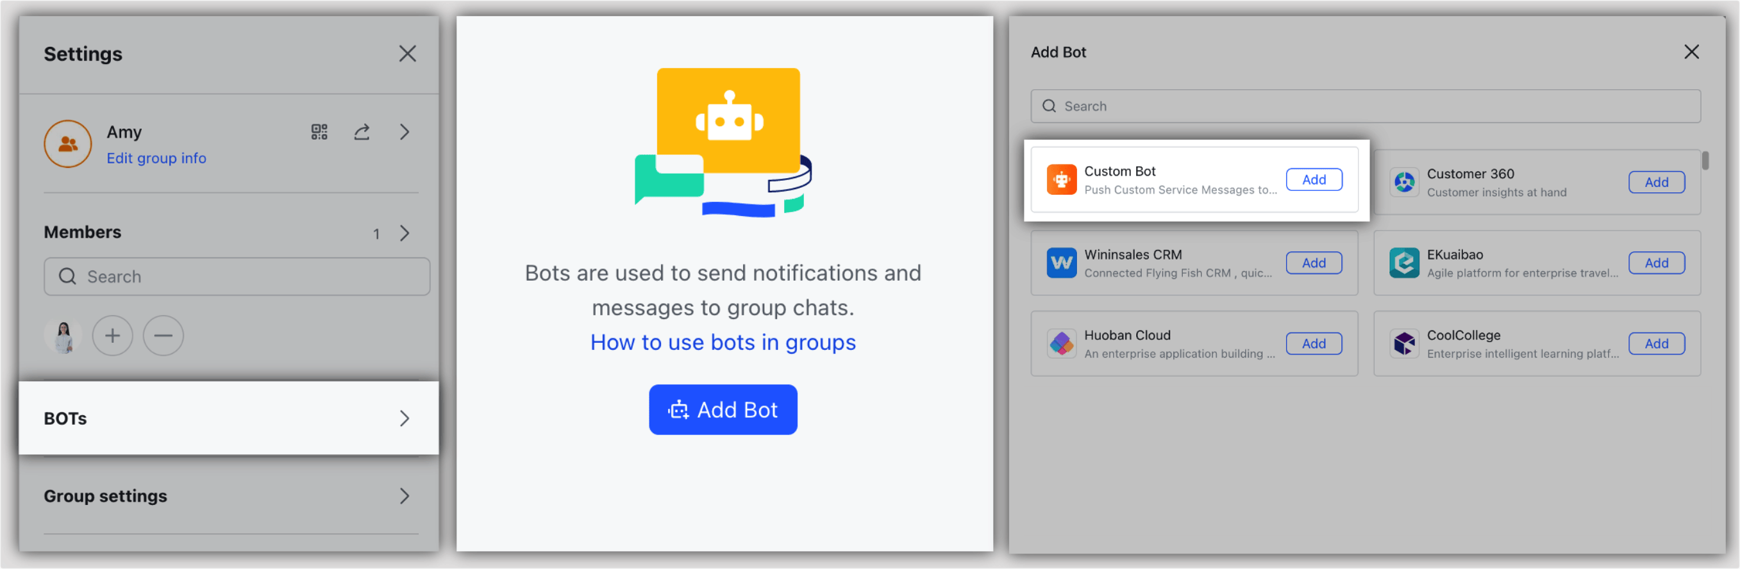Image resolution: width=1740 pixels, height=569 pixels.
Task: Click the Add Bot list scrollbar
Action: click(x=1705, y=161)
